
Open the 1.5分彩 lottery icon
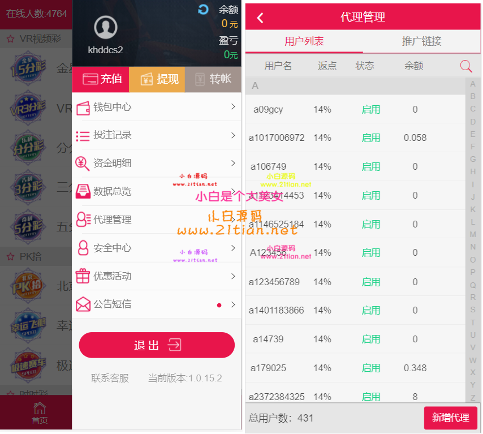point(28,68)
